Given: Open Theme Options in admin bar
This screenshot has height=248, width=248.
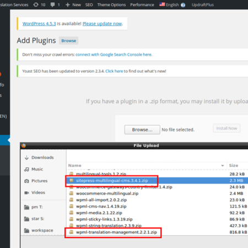Looking at the screenshot, I should (111, 5).
